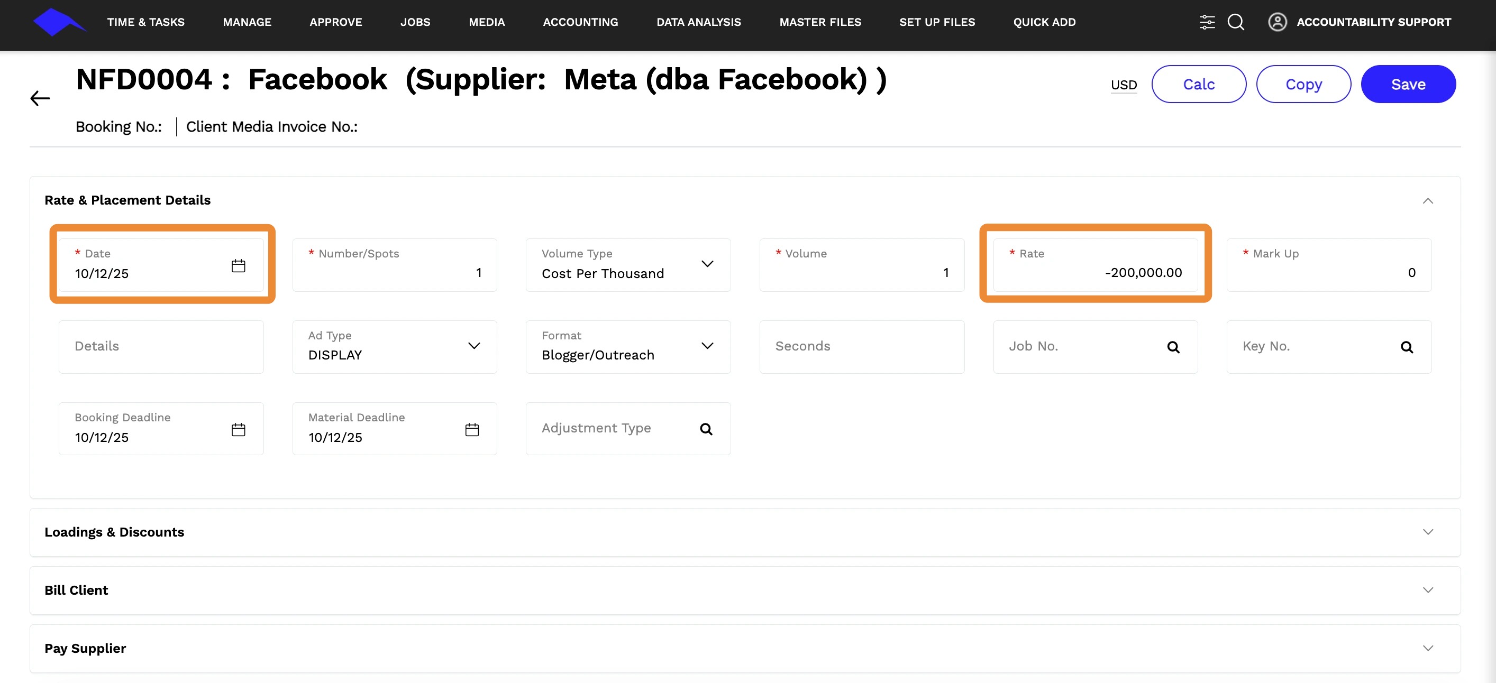Open the Booking Deadline calendar icon
The image size is (1496, 683).
coord(238,429)
